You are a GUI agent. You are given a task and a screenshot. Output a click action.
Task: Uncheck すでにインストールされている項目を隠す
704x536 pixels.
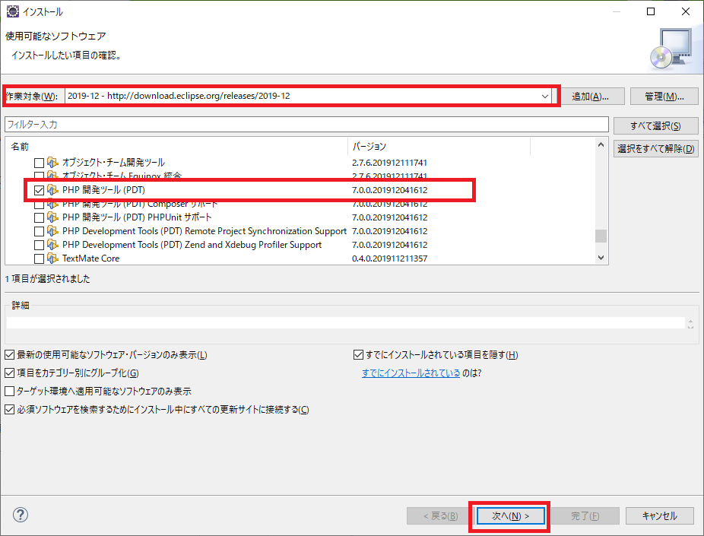[x=357, y=354]
